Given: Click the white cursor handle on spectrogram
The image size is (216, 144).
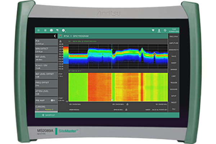Looking at the screenshot, I should click(112, 100).
